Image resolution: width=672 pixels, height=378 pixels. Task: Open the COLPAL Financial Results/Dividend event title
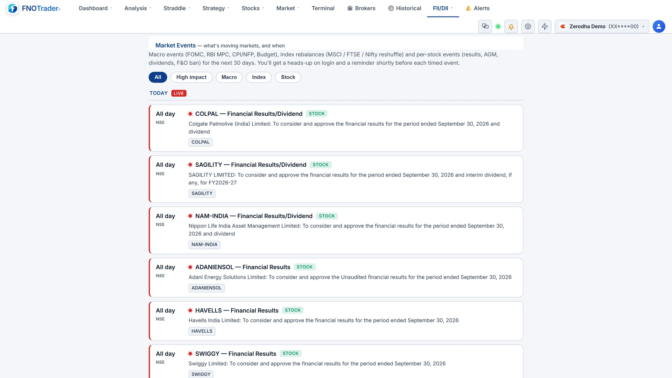tap(249, 114)
